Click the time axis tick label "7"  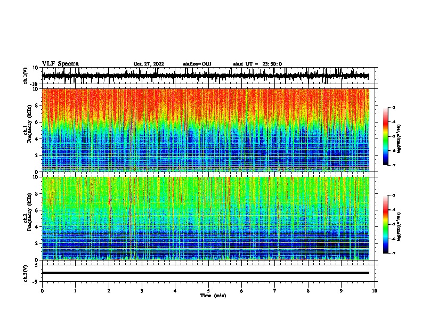pos(275,291)
